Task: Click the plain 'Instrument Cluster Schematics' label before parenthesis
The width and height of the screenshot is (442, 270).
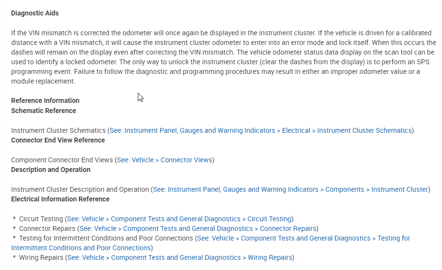Action: tap(58, 130)
